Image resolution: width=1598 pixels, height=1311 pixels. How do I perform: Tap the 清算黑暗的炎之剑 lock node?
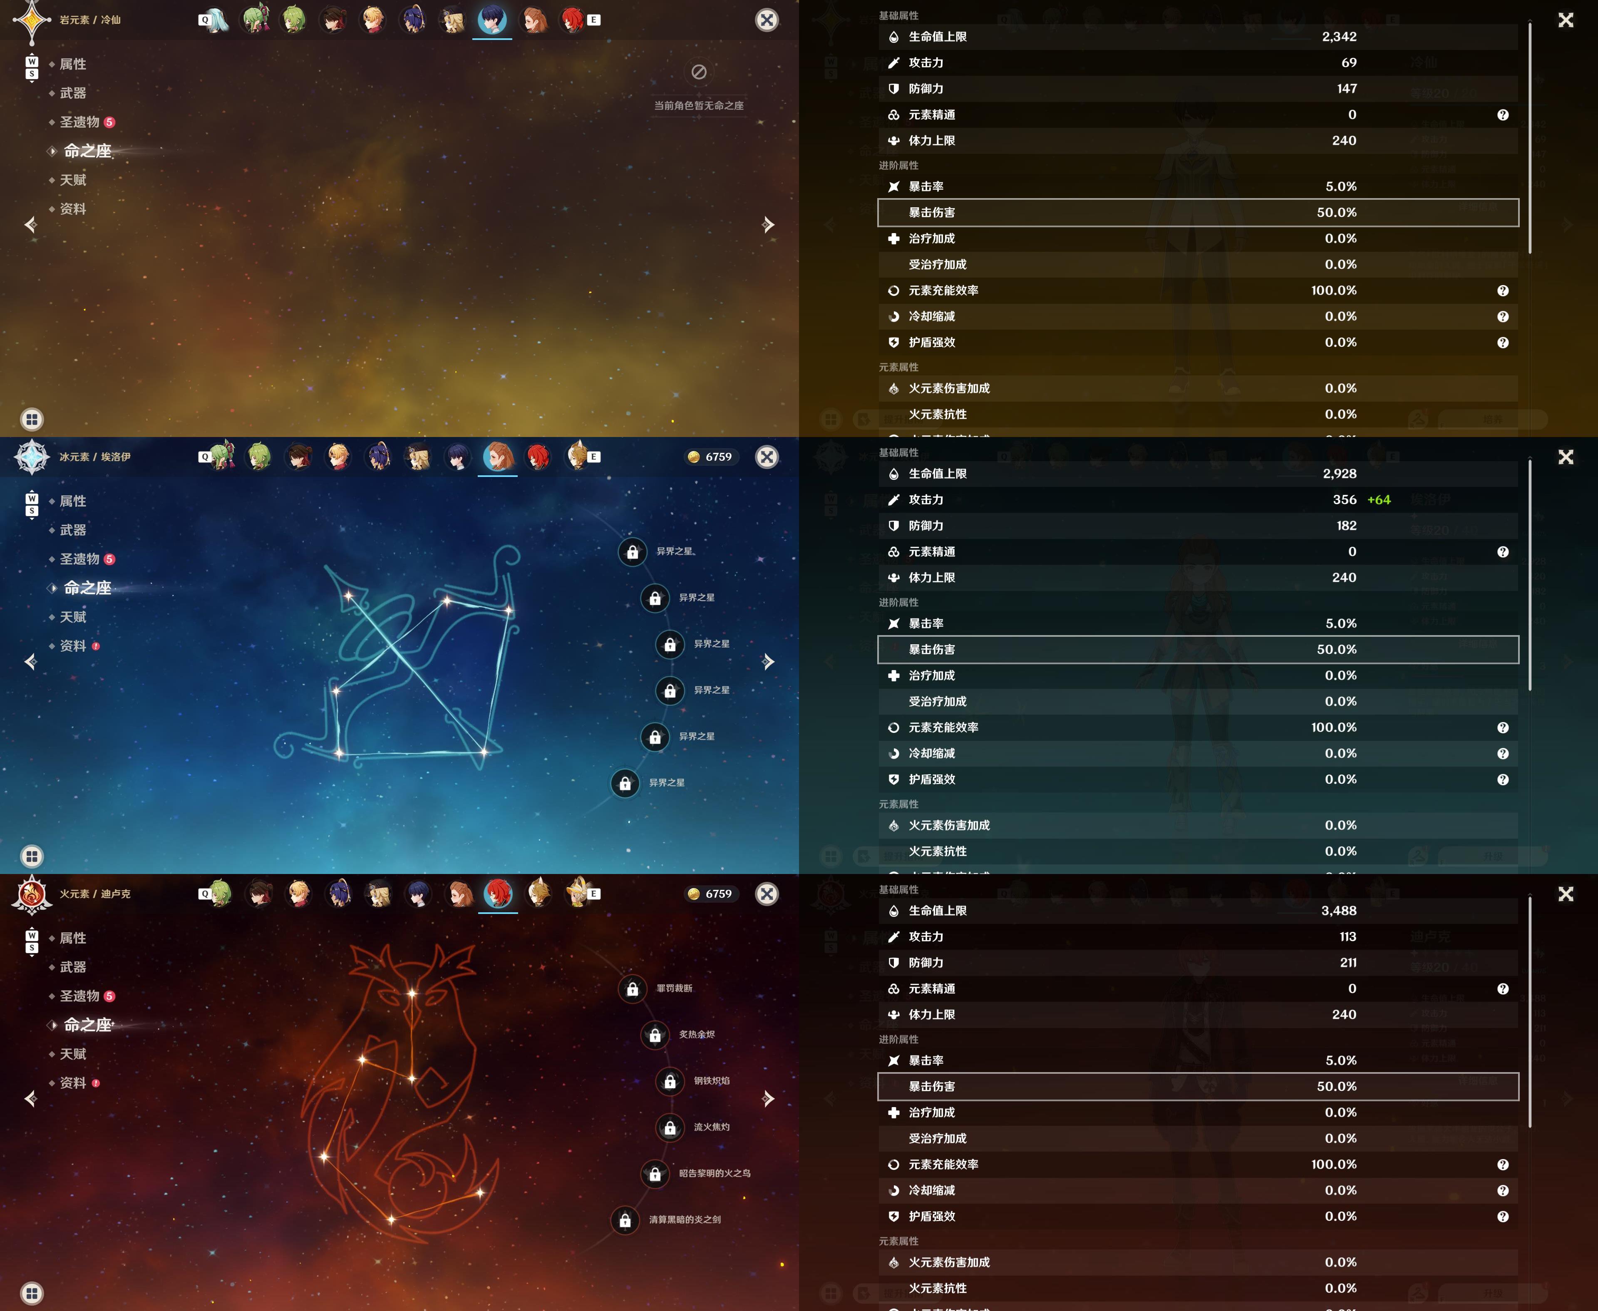coord(625,1219)
